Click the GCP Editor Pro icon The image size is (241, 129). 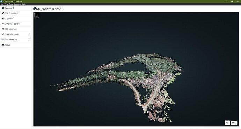coord(3,13)
